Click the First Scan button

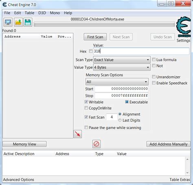[x=95, y=37]
